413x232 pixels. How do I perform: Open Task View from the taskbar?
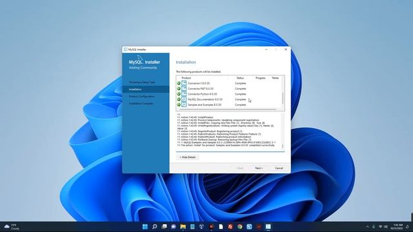pyautogui.click(x=164, y=227)
